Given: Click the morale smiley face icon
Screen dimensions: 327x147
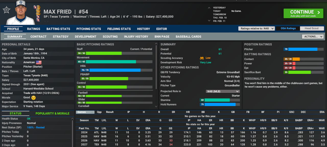Looking at the screenshot, I should click(33, 98).
